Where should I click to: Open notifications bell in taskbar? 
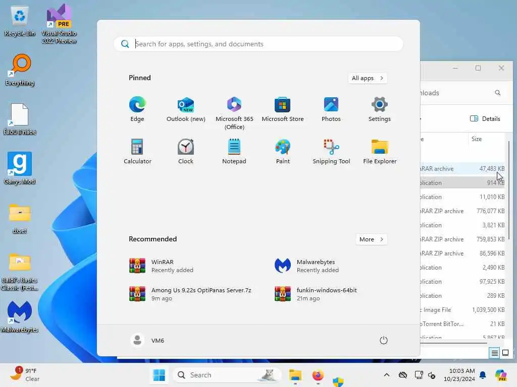(483, 375)
